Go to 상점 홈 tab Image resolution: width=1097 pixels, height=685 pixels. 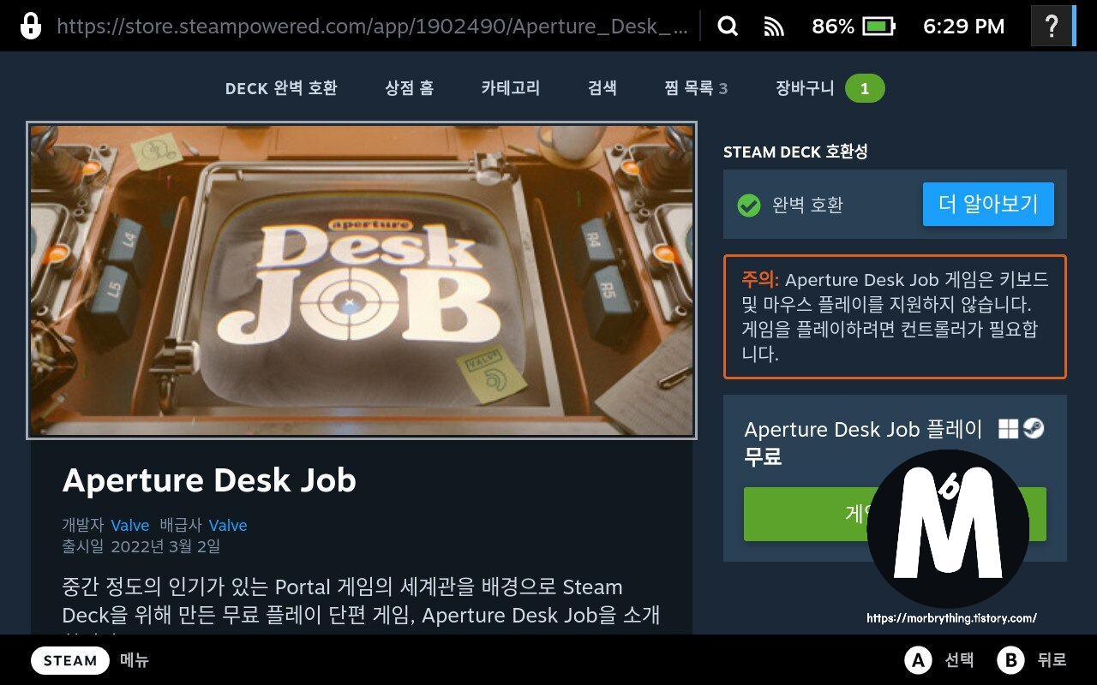(x=409, y=88)
